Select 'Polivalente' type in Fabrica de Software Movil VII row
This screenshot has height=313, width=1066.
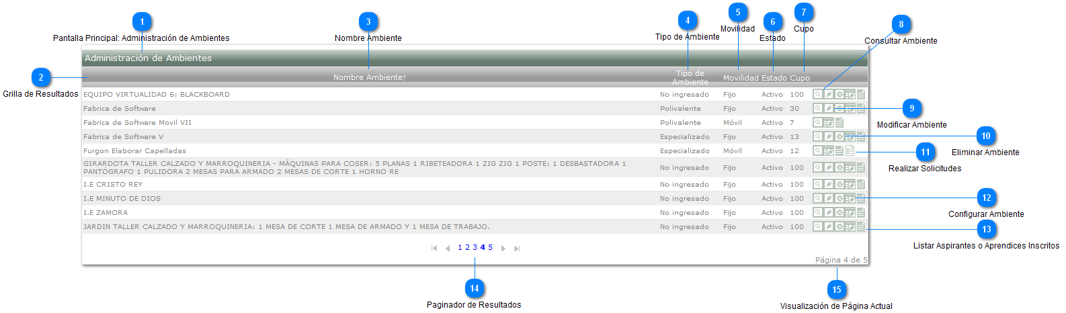(x=680, y=122)
